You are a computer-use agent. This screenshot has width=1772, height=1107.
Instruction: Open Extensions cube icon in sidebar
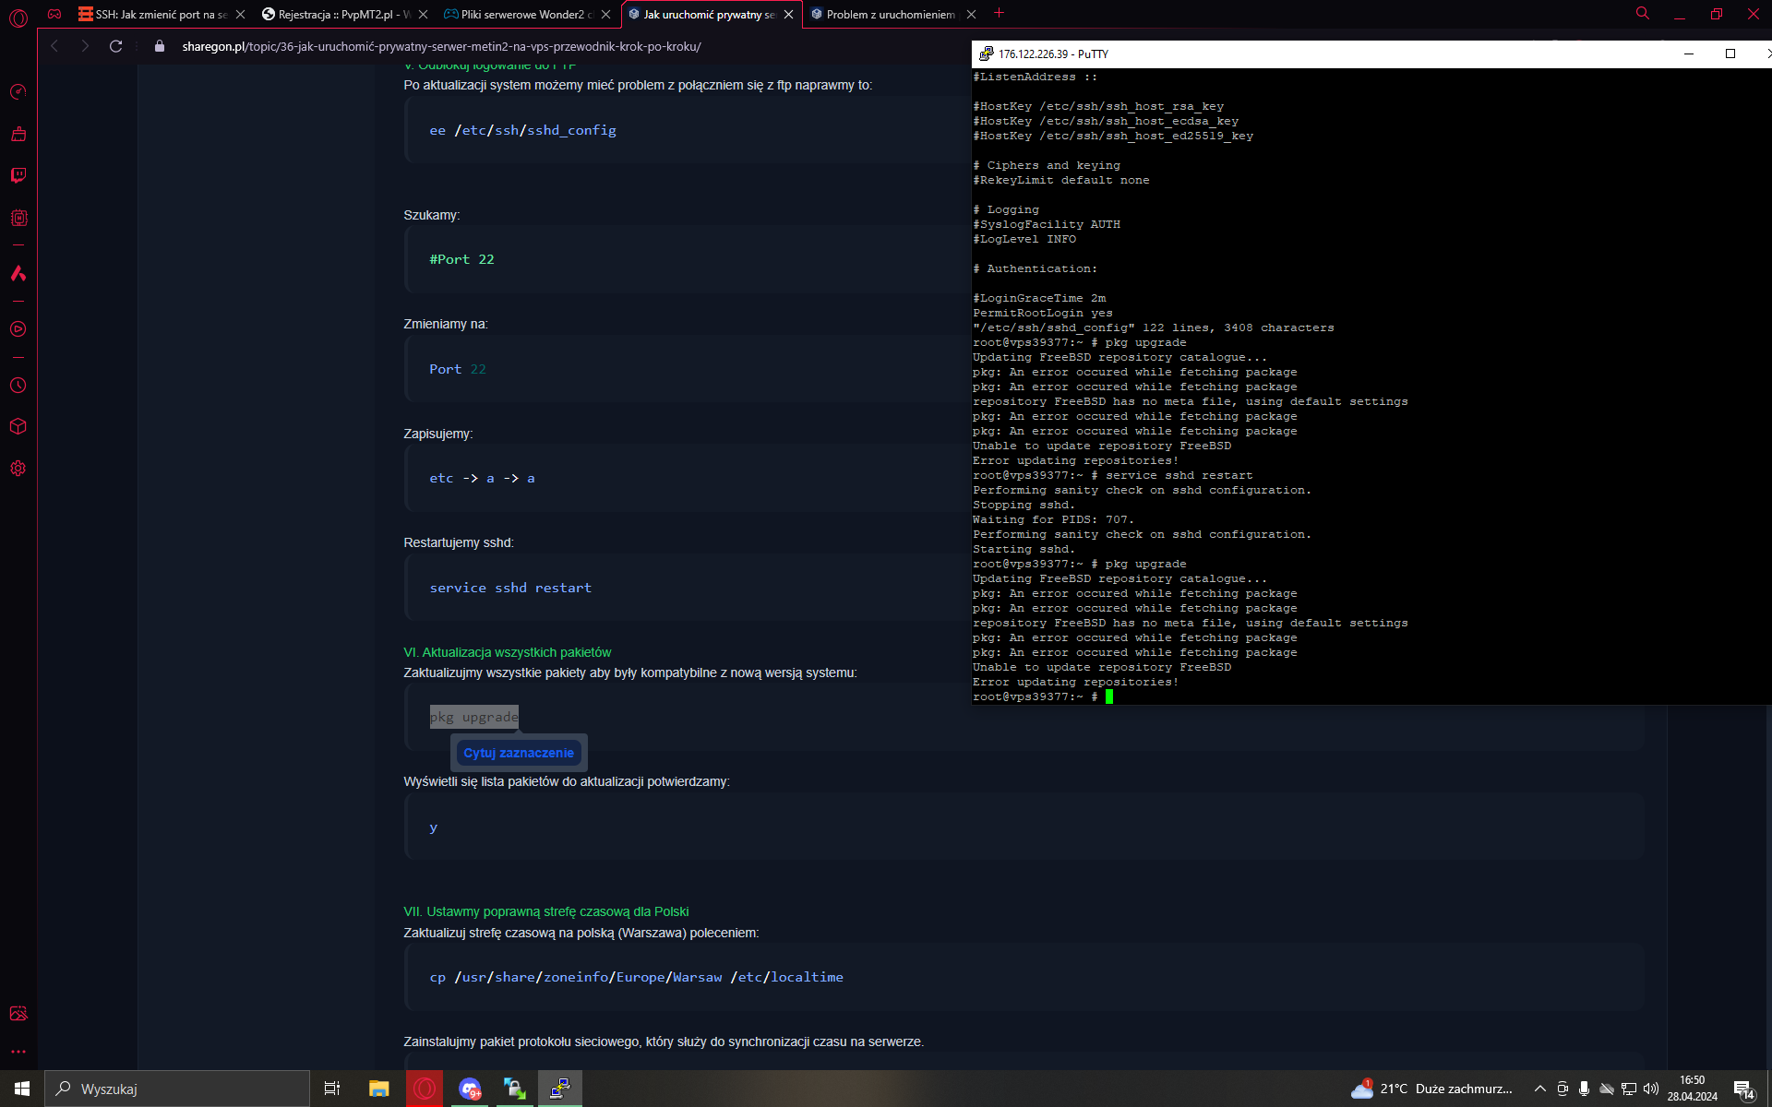coord(18,426)
